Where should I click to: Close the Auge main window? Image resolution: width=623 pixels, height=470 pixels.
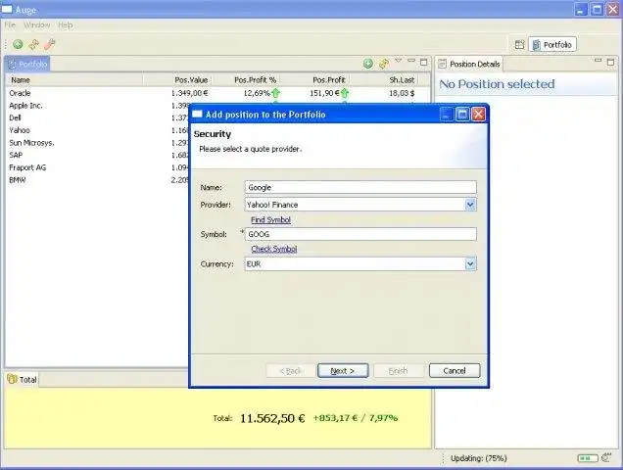613,9
